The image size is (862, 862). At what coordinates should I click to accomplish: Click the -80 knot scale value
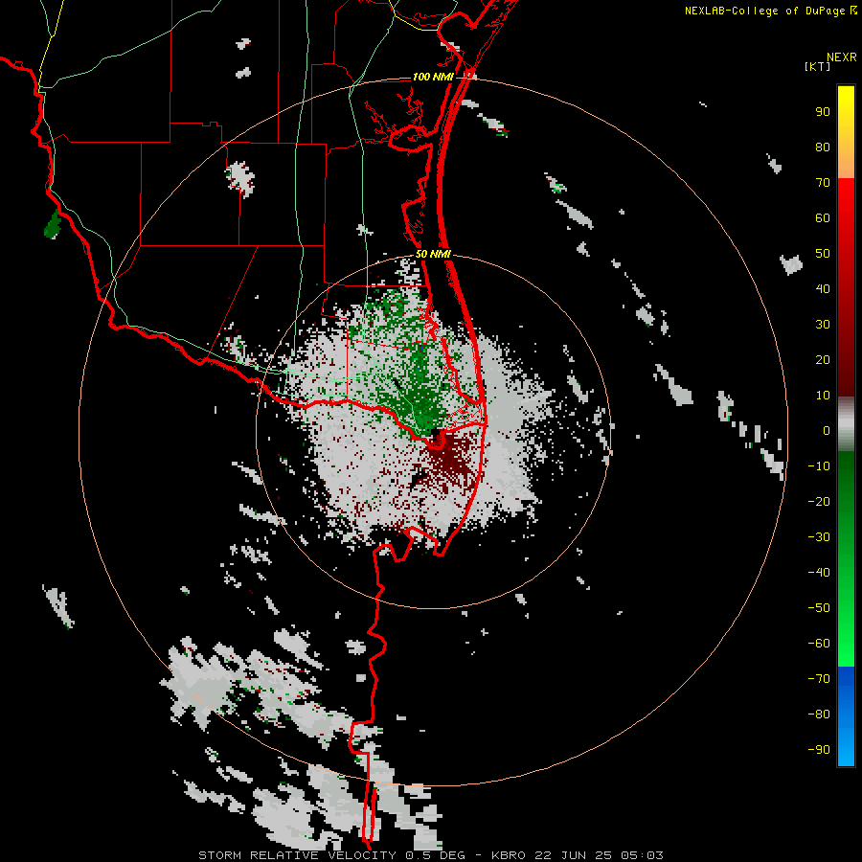[819, 715]
